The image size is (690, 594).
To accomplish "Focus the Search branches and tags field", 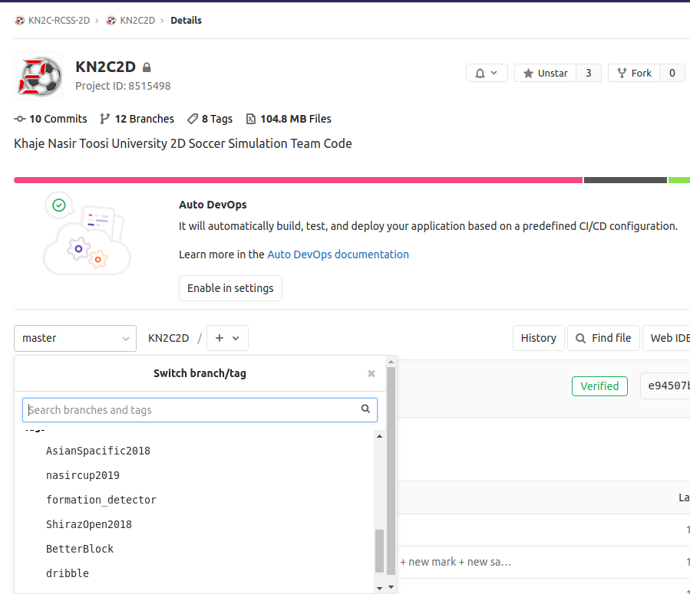I will pos(200,410).
